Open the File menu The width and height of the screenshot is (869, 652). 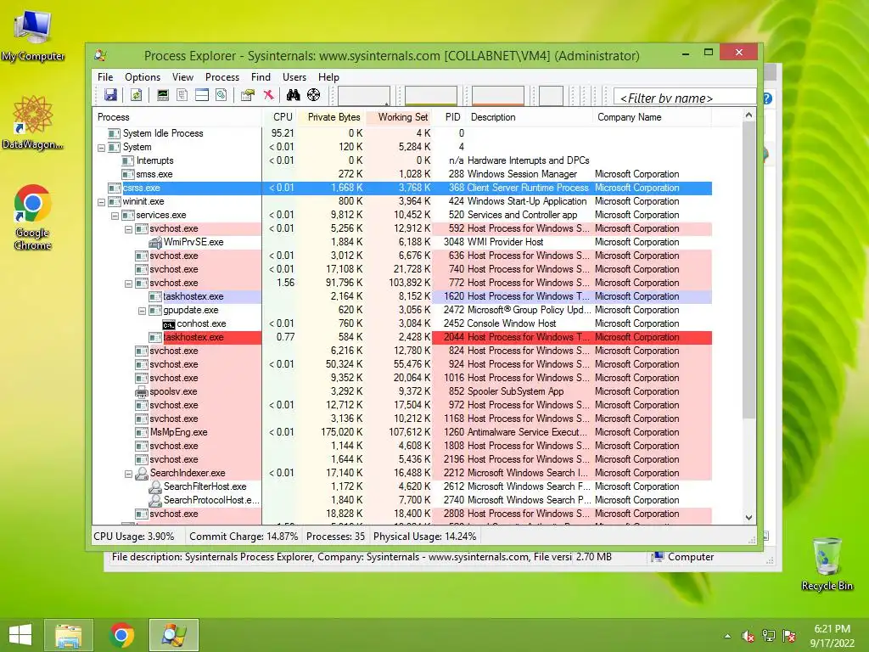pyautogui.click(x=105, y=77)
